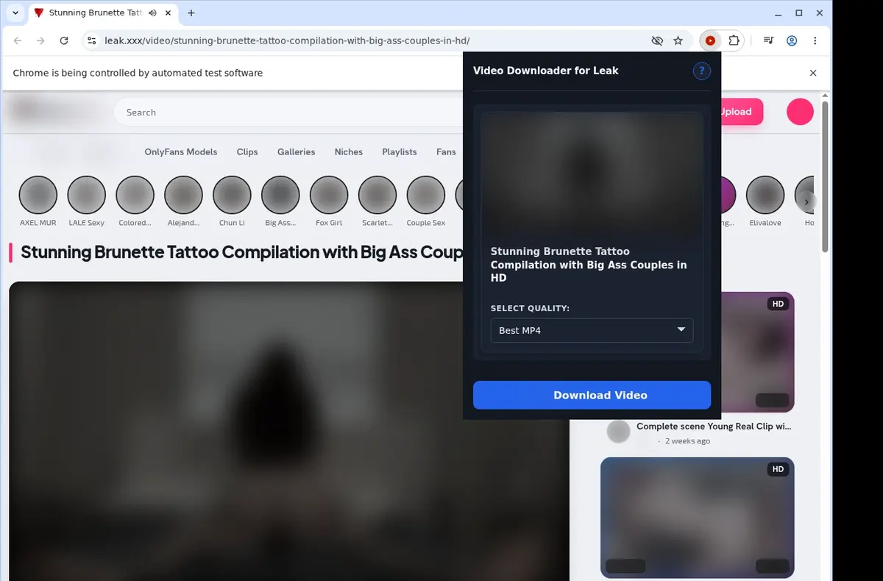Screen dimensions: 883x581
Task: Click the '2 weeks ago' text
Action: pyautogui.click(x=687, y=441)
